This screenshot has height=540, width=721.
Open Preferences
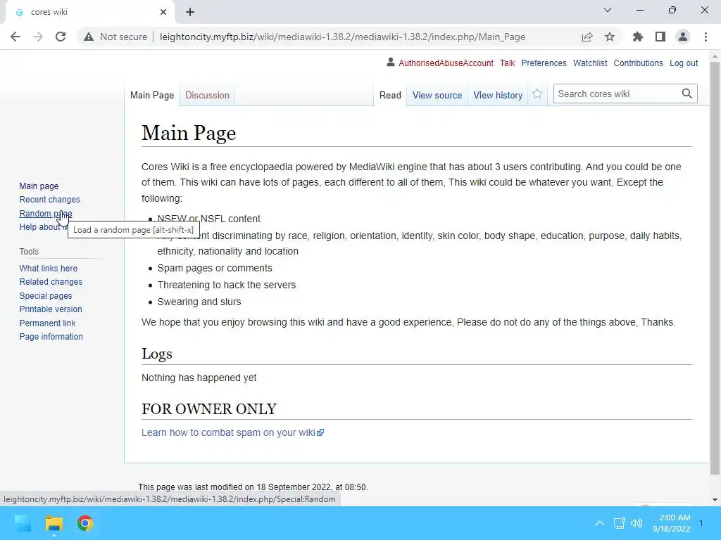point(544,63)
